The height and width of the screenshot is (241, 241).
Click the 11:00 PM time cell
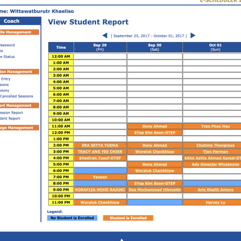click(x=61, y=202)
